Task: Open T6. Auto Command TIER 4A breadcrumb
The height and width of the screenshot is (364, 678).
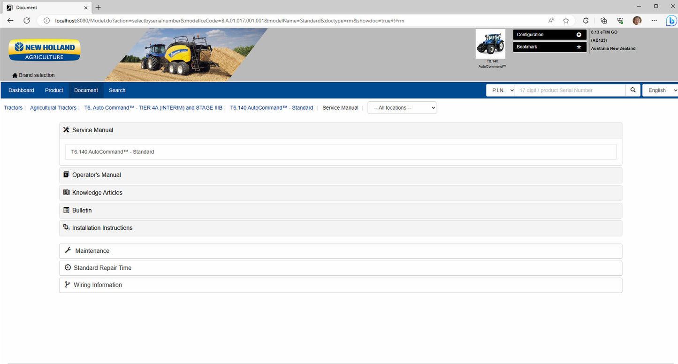Action: click(153, 108)
